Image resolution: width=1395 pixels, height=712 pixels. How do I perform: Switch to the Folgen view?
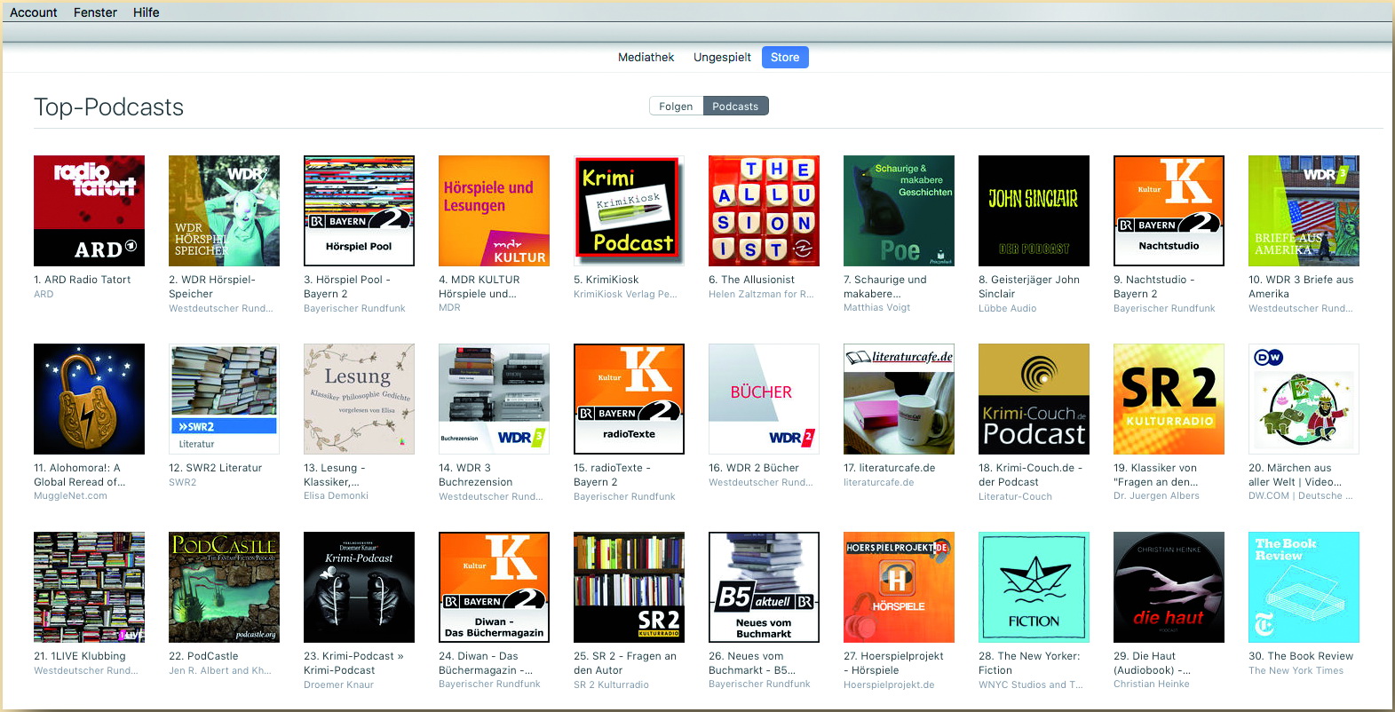[676, 107]
